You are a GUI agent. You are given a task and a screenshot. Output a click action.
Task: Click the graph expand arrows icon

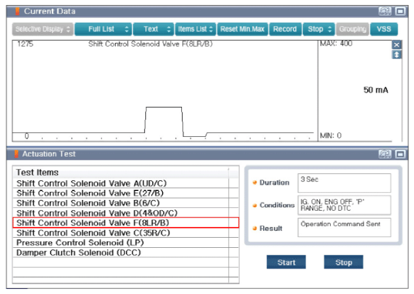click(x=397, y=55)
